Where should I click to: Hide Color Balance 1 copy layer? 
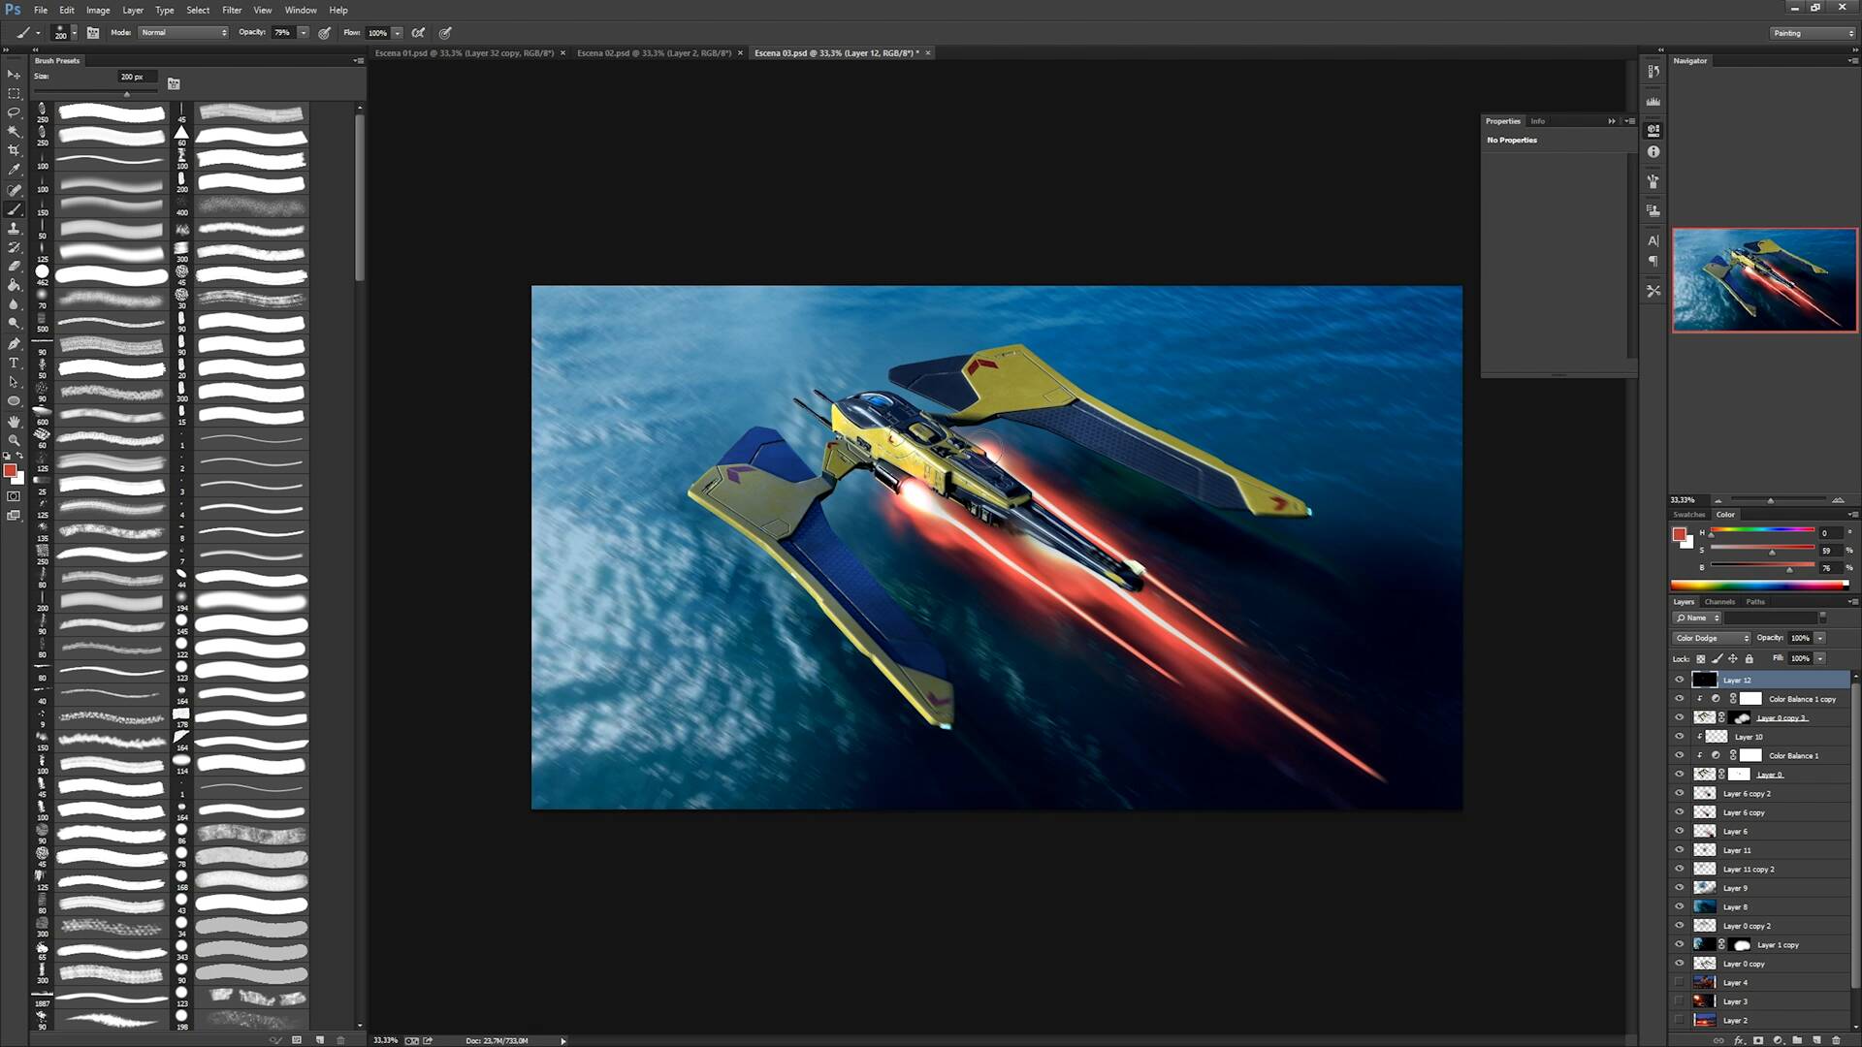pos(1680,699)
